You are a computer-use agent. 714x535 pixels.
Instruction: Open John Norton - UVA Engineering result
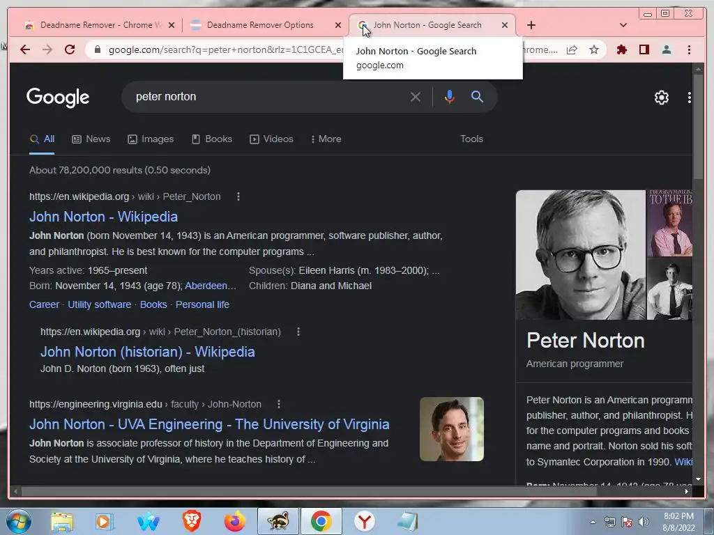tap(209, 424)
